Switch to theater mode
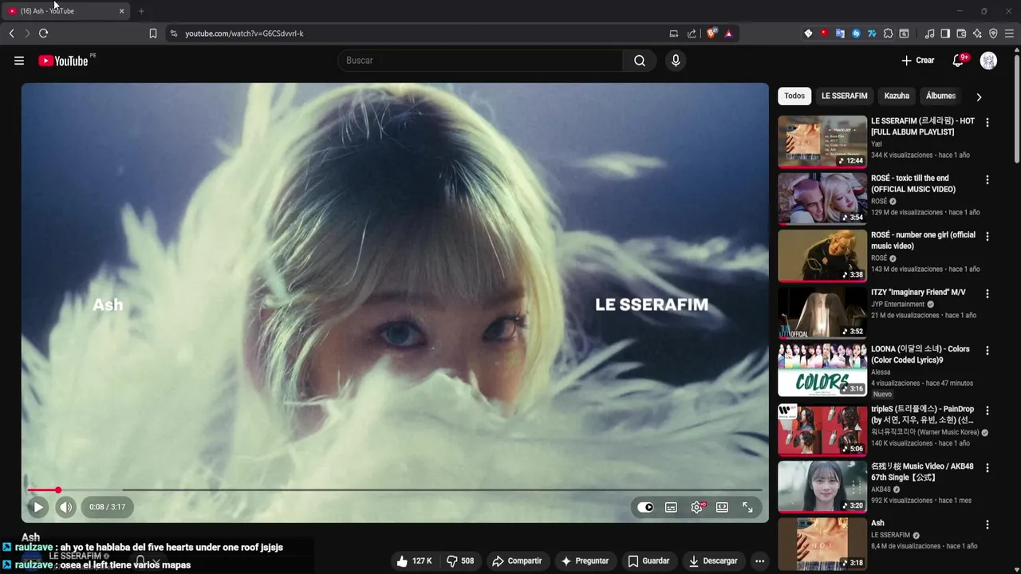Viewport: 1021px width, 574px height. tap(722, 507)
